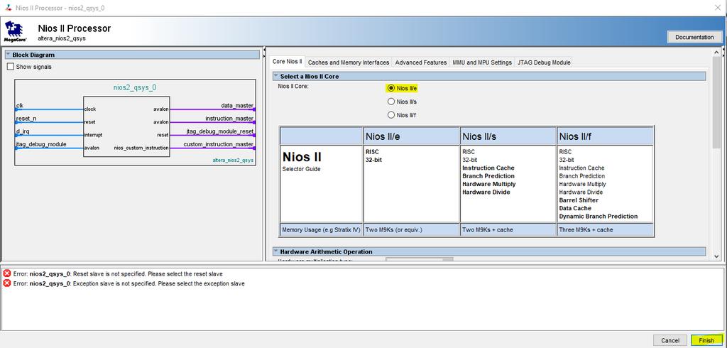Click the 'Two M9Ks + cache' cell
727x348 pixels.
click(508, 229)
